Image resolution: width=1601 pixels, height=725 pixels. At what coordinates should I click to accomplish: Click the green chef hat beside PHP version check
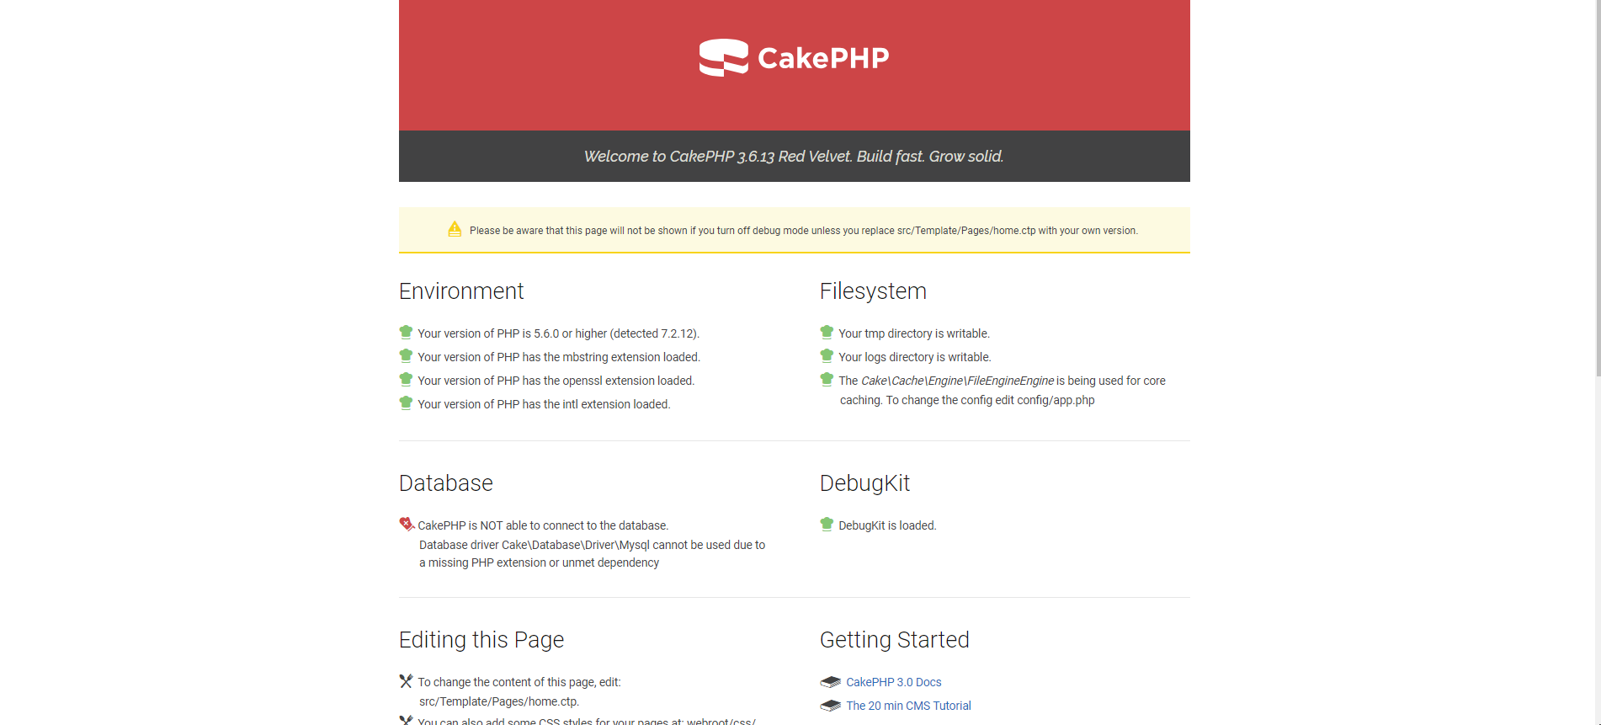406,333
